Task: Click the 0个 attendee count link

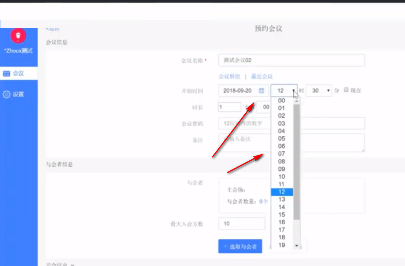Action: click(x=263, y=201)
